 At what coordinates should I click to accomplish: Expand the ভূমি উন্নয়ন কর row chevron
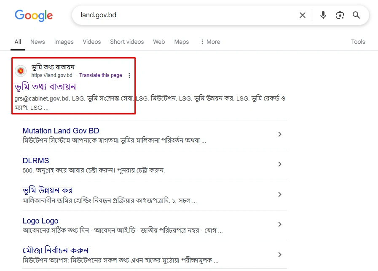tap(280, 194)
